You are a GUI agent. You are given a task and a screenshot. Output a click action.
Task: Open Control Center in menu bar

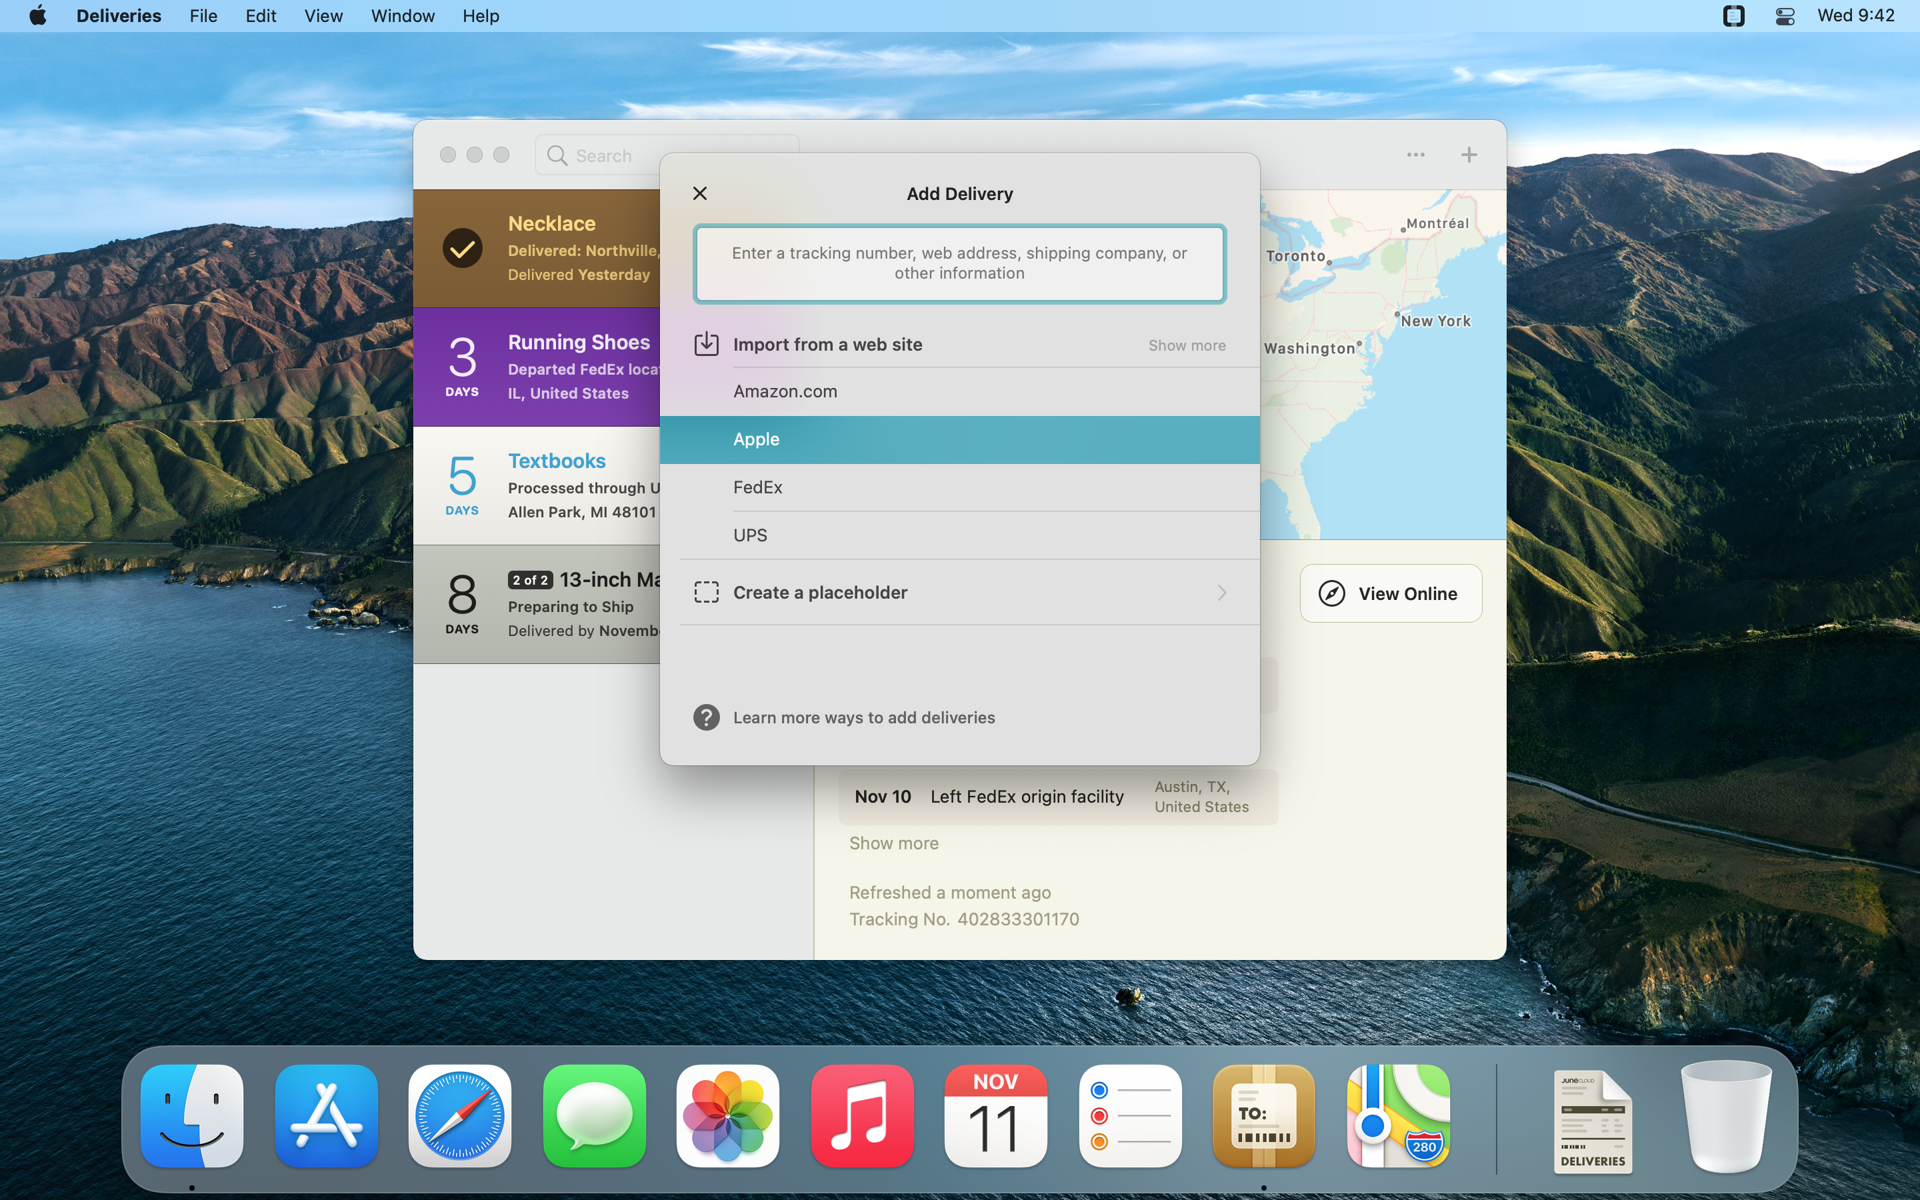click(x=1784, y=16)
